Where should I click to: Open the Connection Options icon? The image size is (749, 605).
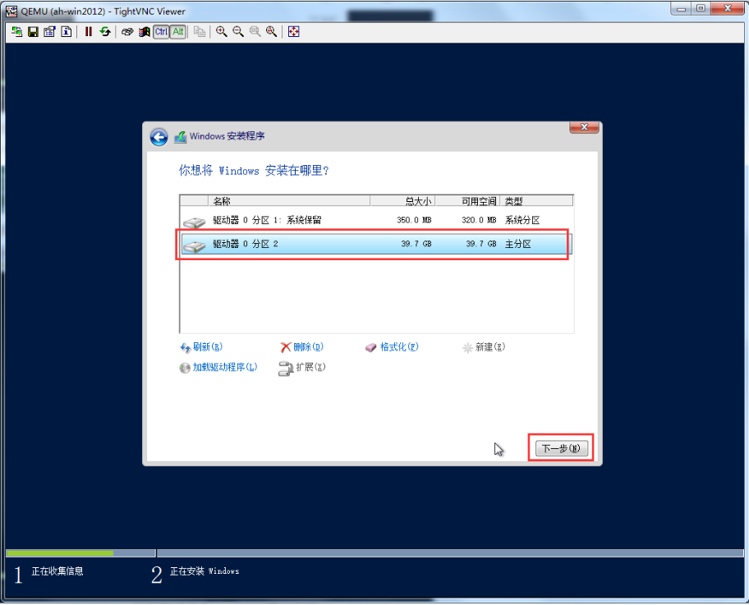49,32
